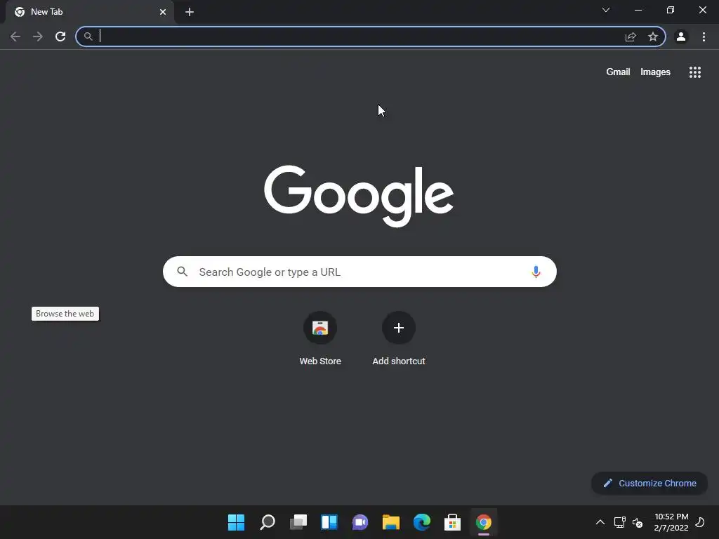
Task: Click the Google logo
Action: click(x=359, y=196)
